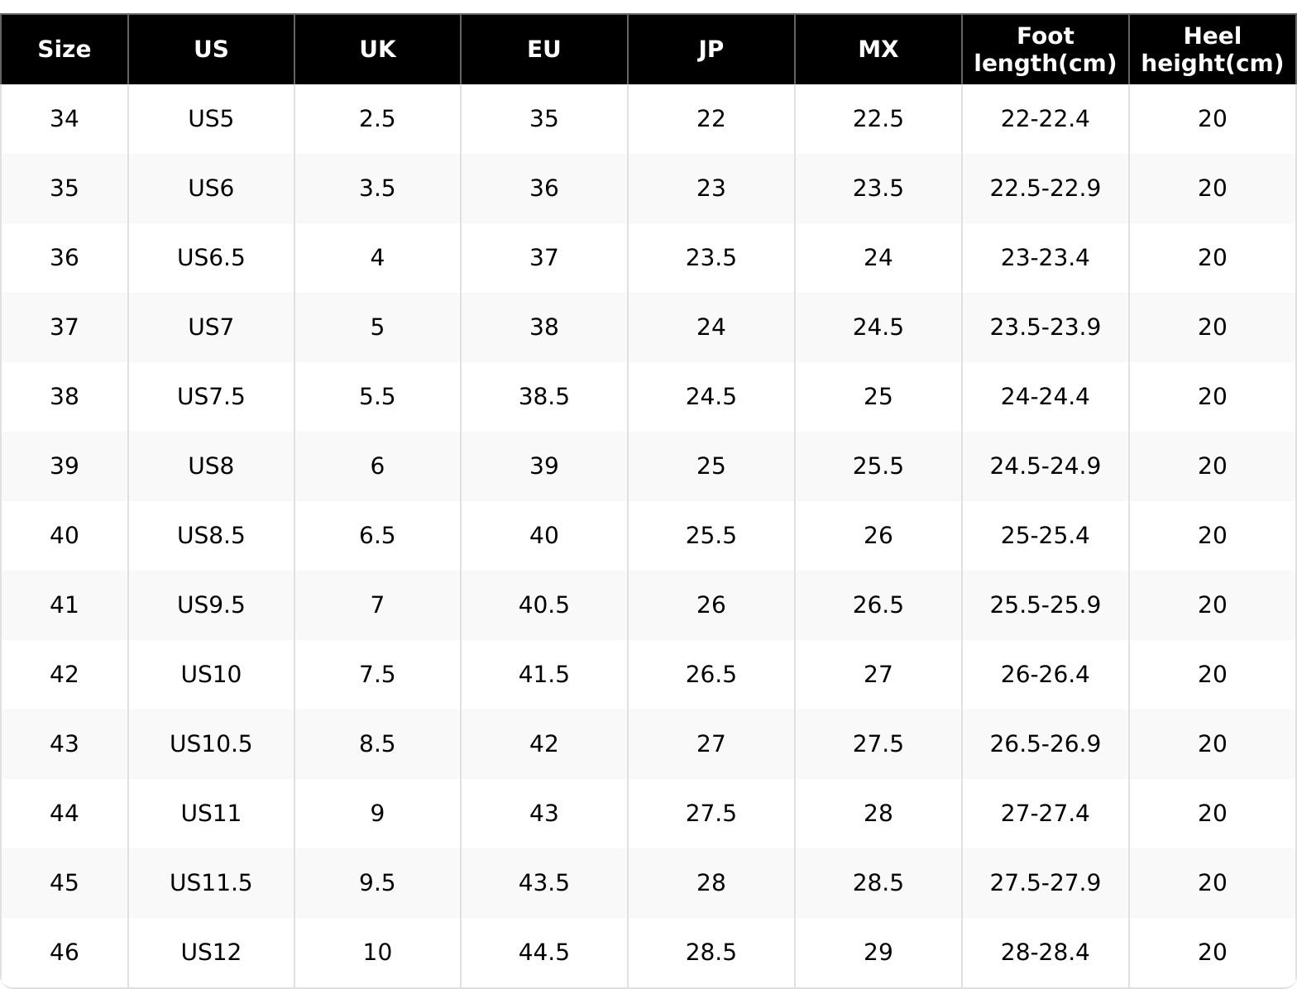
Task: Select the US12 cell
Action: click(x=211, y=953)
